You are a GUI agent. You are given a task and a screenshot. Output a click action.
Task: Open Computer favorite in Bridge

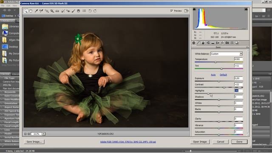coord(10,33)
